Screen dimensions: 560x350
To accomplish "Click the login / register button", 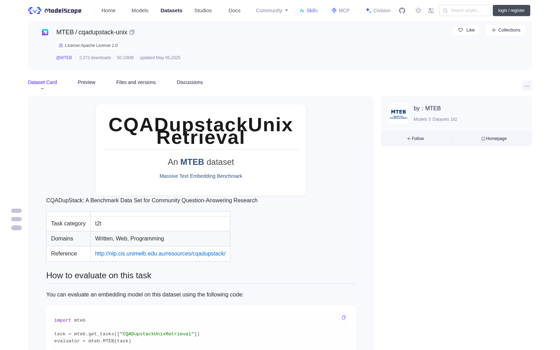I will pos(511,10).
